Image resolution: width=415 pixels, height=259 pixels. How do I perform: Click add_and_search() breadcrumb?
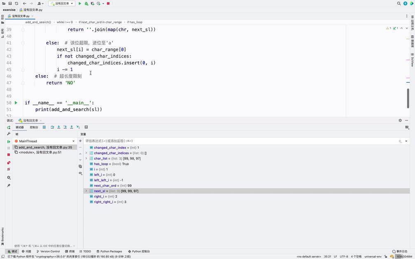tap(38, 22)
